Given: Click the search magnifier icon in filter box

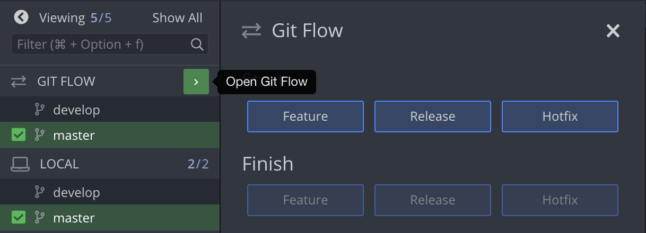Looking at the screenshot, I should click(x=197, y=44).
